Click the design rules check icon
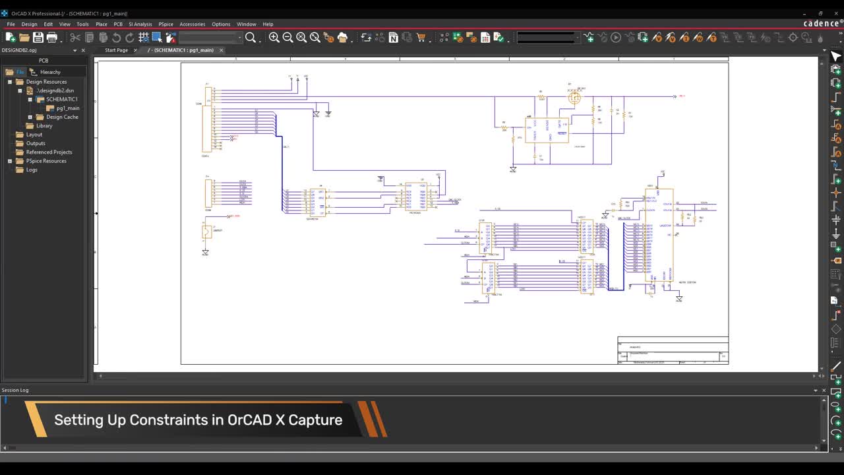 point(499,38)
